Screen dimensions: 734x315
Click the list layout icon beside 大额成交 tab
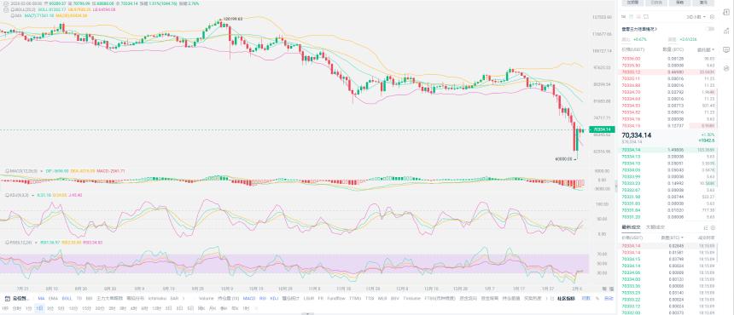pos(706,227)
